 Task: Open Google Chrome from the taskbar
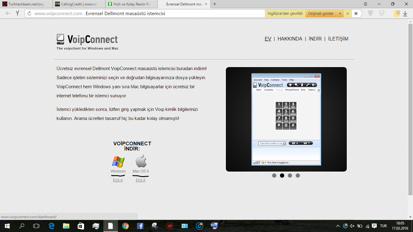125,226
